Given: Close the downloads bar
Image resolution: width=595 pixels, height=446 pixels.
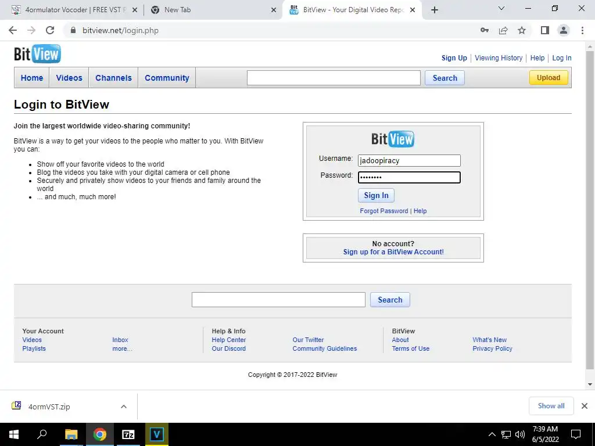Looking at the screenshot, I should tap(585, 406).
